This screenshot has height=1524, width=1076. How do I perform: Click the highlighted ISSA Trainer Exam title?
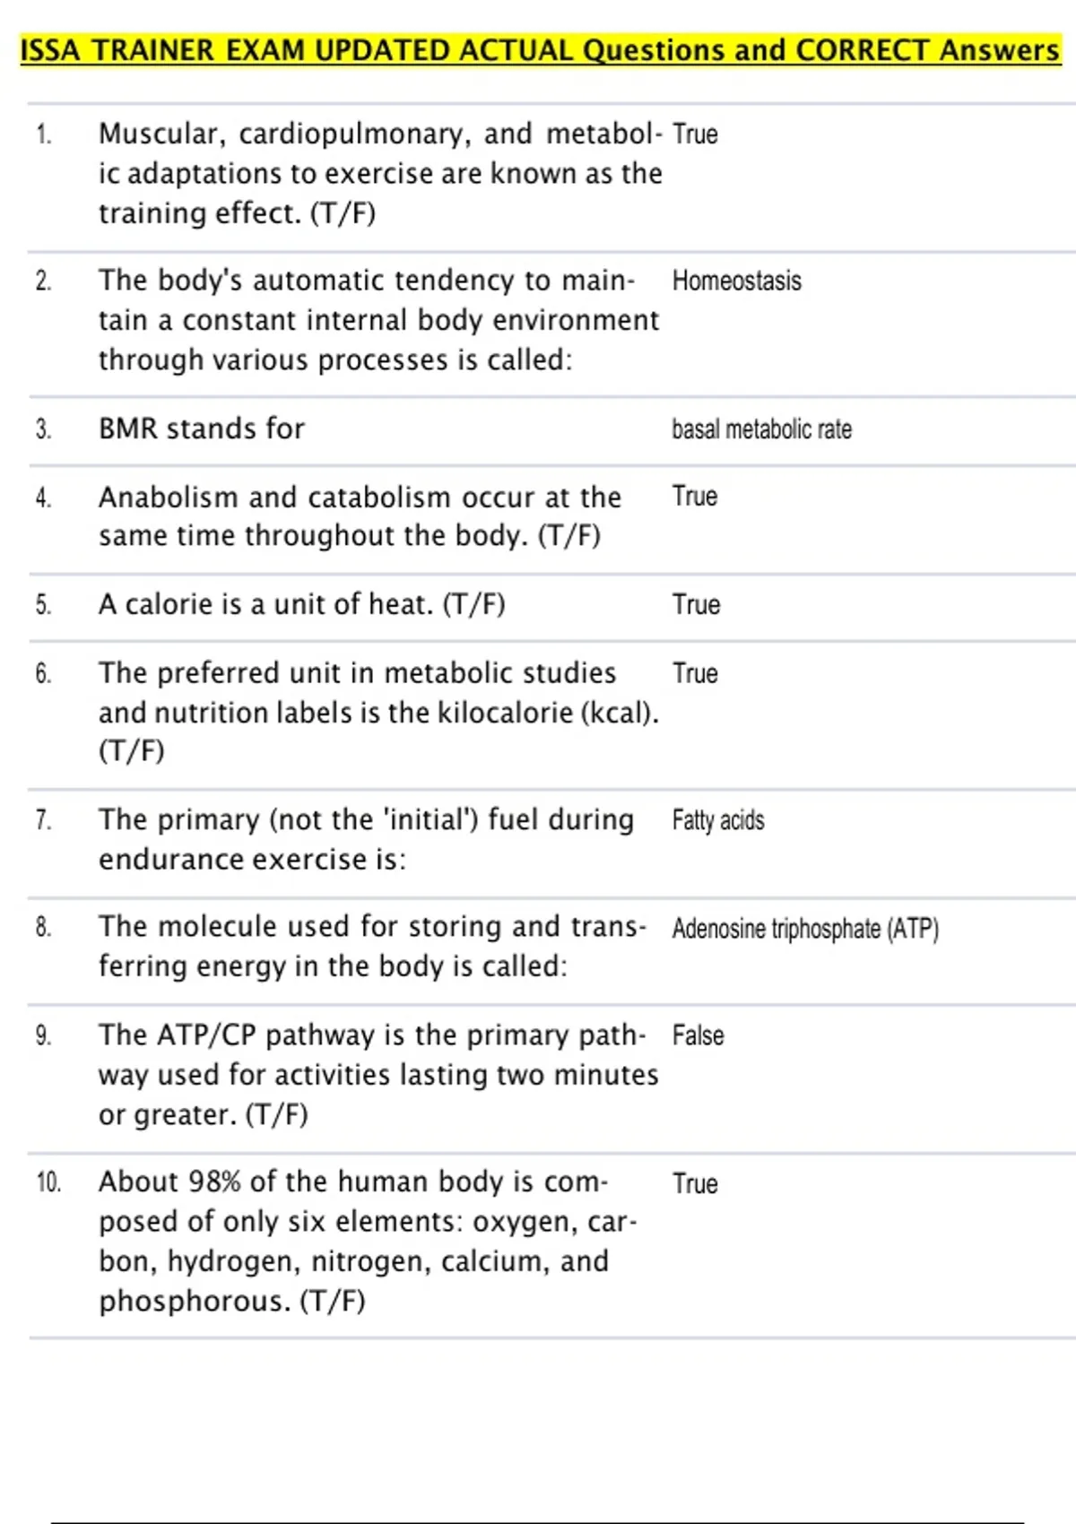540,50
